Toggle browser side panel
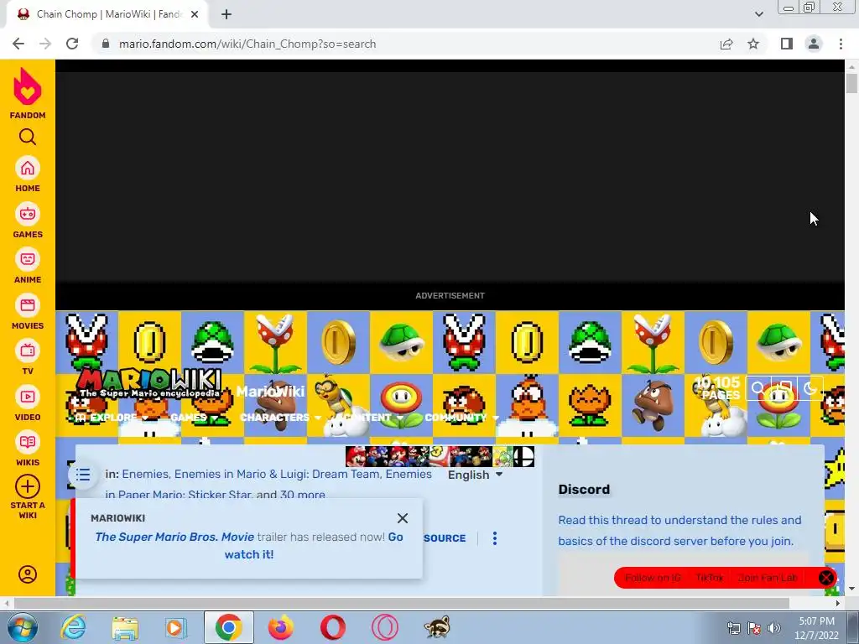The height and width of the screenshot is (644, 859). pyautogui.click(x=787, y=44)
